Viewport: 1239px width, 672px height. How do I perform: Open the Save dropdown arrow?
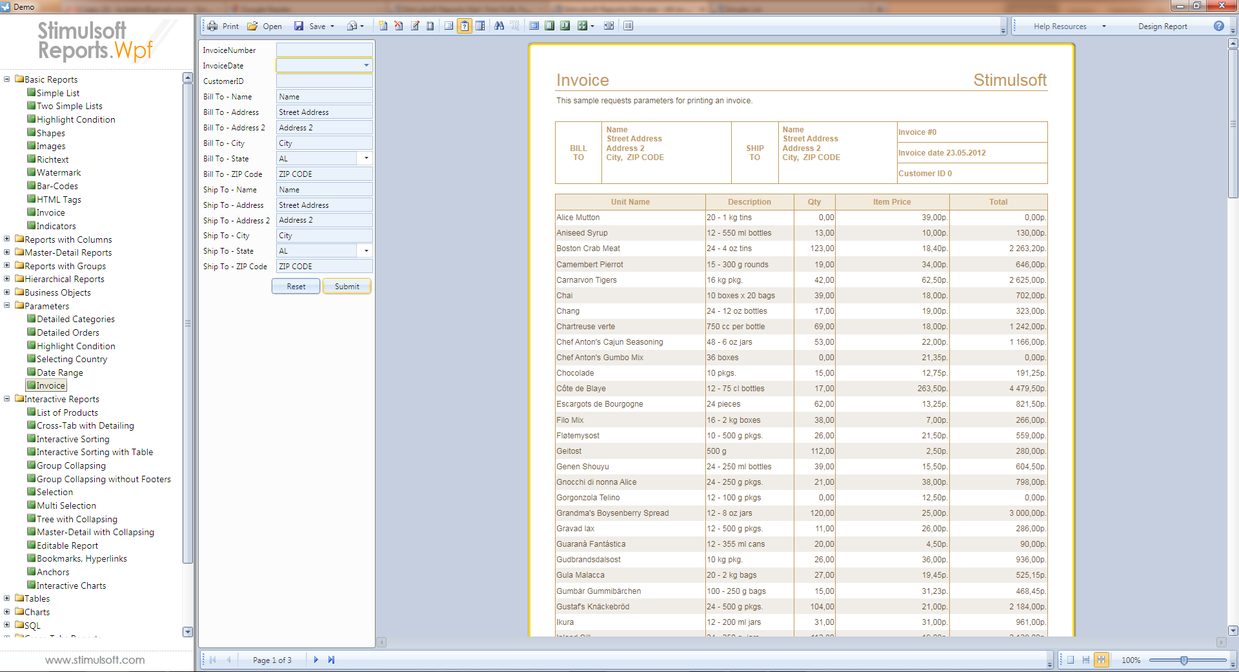[332, 26]
